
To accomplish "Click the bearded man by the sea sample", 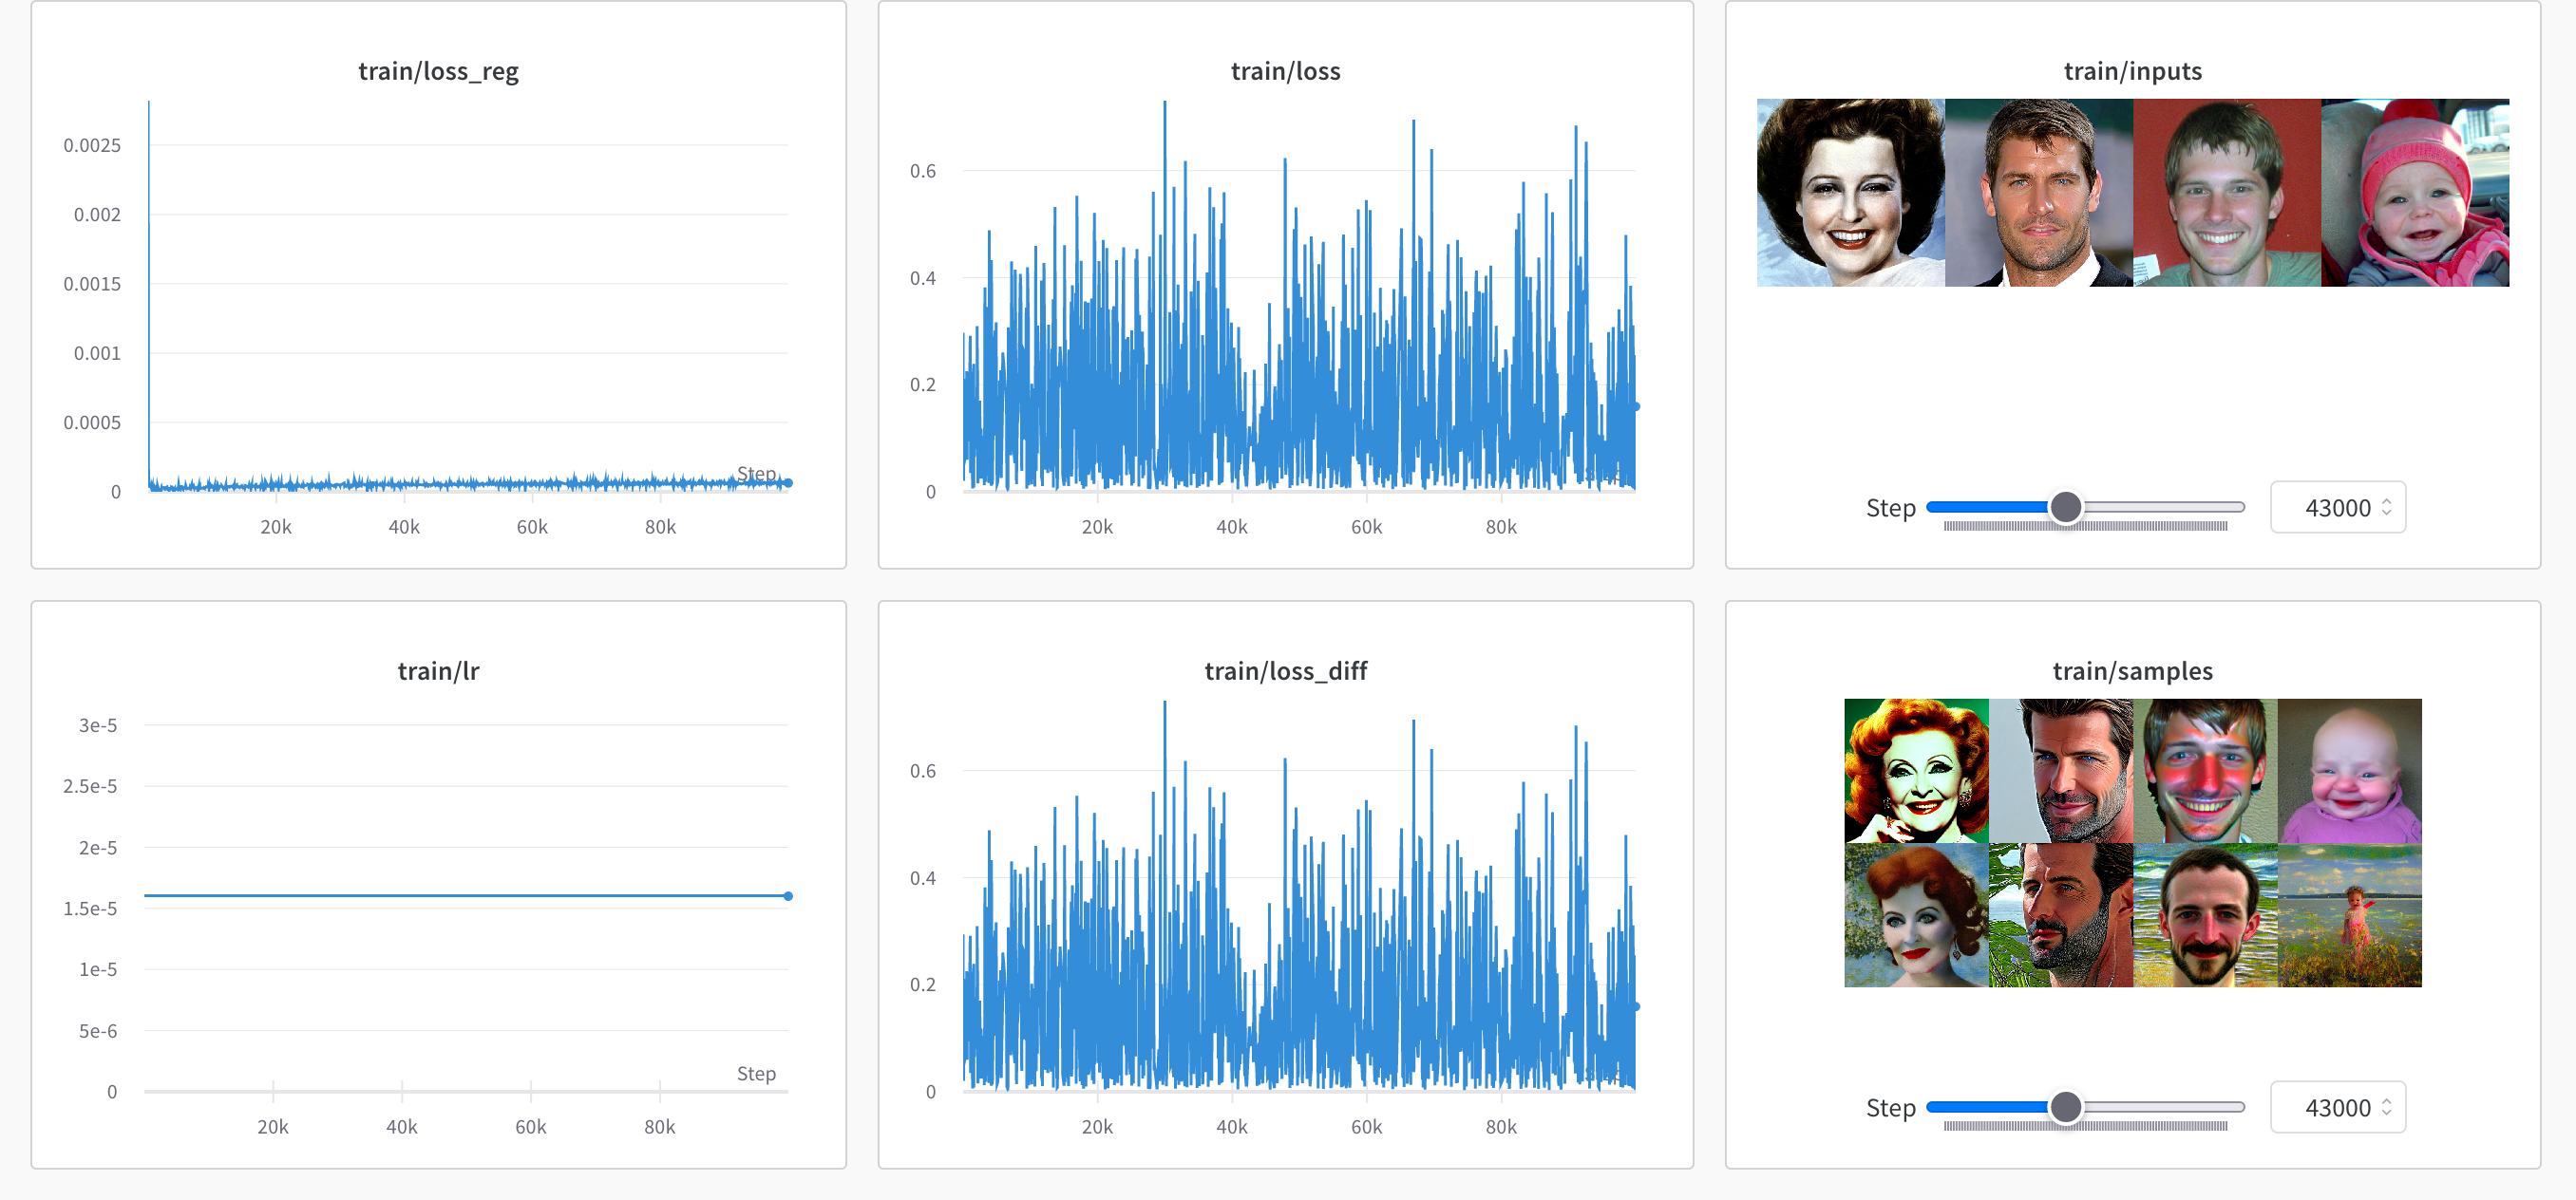I will [2205, 915].
